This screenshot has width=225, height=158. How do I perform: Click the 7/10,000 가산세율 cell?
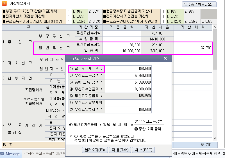[157, 51]
